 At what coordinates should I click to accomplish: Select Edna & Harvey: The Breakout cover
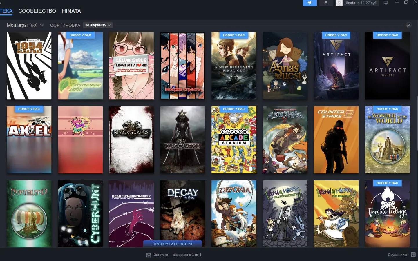click(336, 214)
